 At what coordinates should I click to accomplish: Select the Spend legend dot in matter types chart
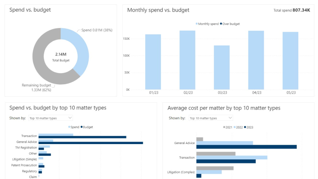[x=69, y=127]
